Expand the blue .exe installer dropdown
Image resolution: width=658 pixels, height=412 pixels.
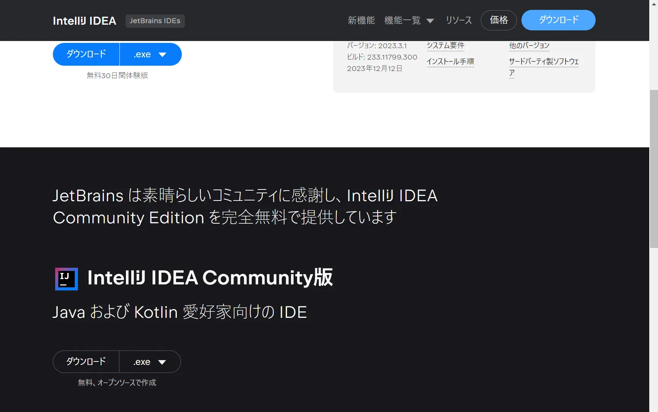click(x=151, y=54)
